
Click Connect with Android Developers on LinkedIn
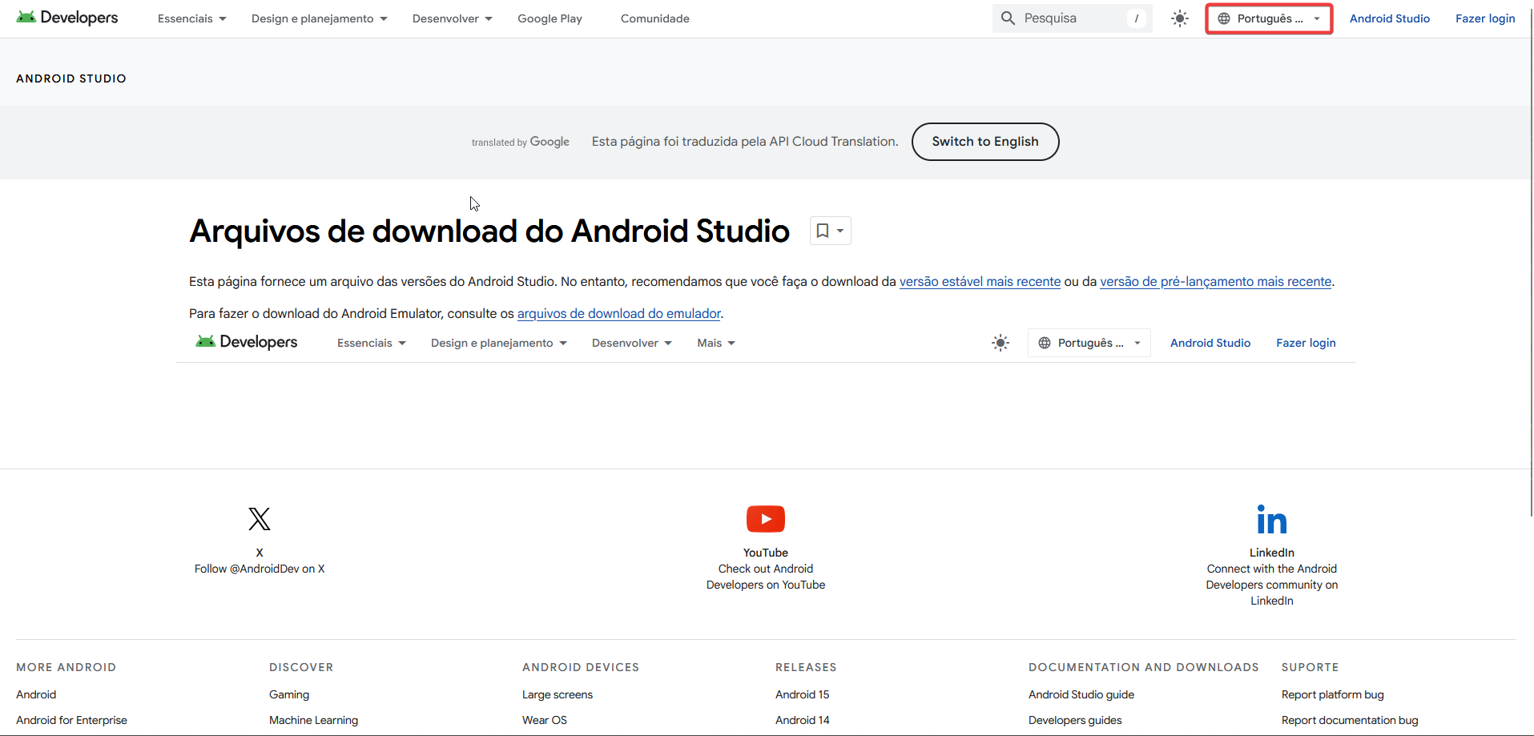(x=1272, y=585)
